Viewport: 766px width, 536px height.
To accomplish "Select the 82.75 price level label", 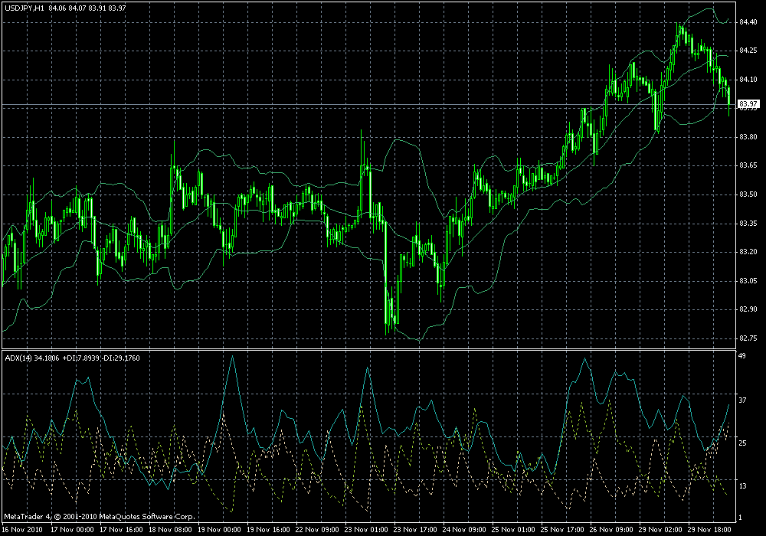I will point(748,338).
